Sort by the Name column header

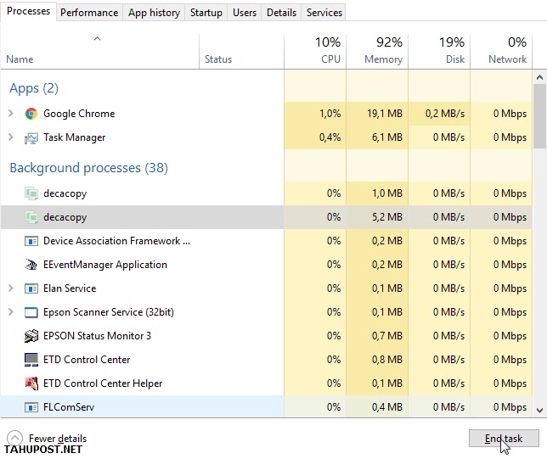tap(99, 52)
